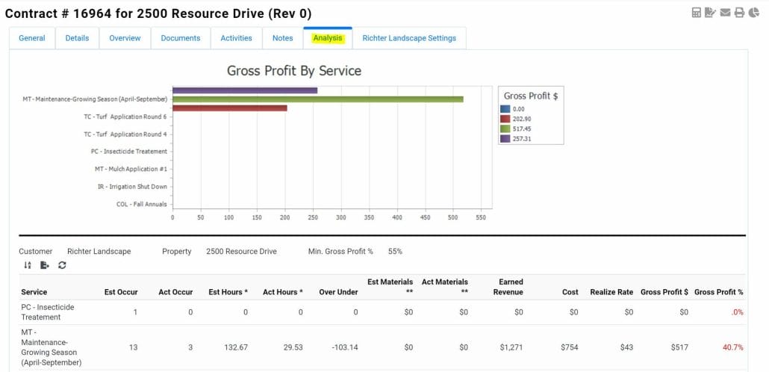
Task: Go to the Overview tab
Action: coord(125,38)
